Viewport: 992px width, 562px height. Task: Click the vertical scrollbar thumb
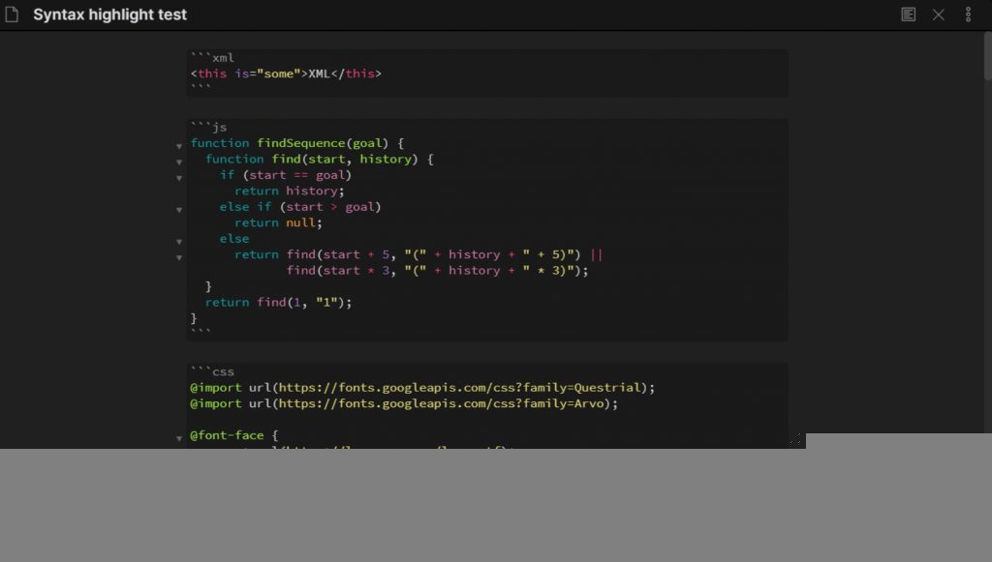point(987,57)
